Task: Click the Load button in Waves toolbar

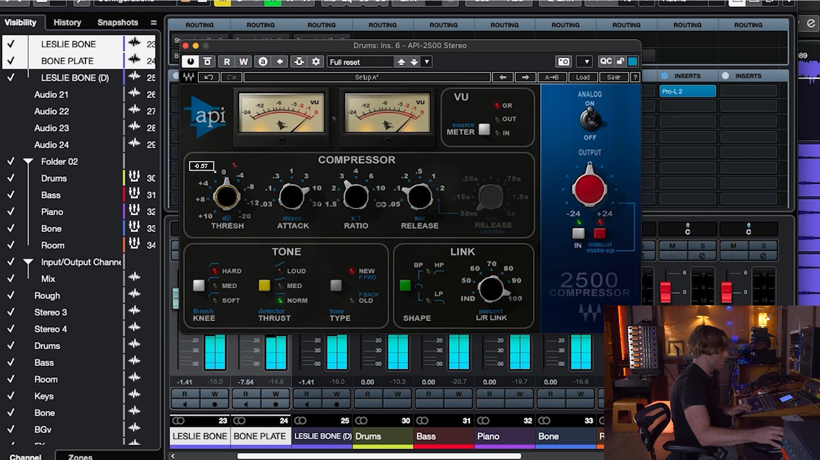Action: click(582, 77)
